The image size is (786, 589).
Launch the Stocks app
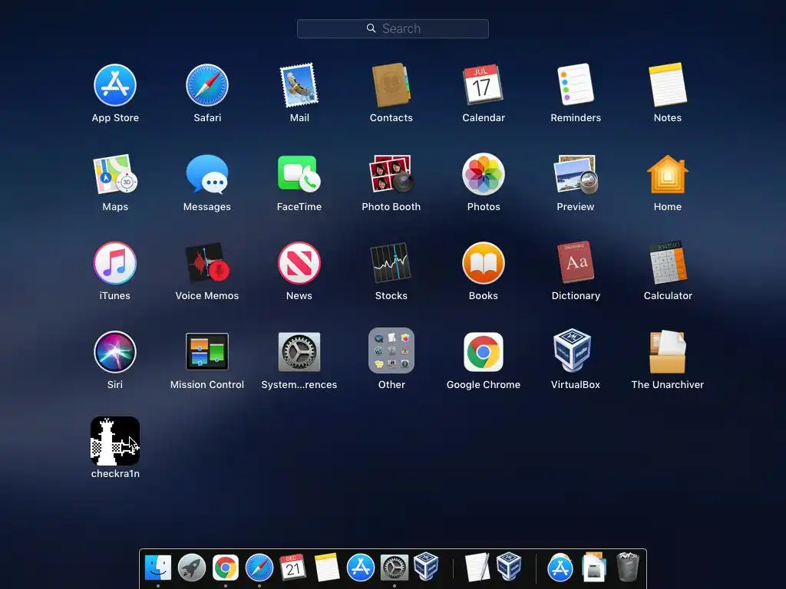point(391,263)
